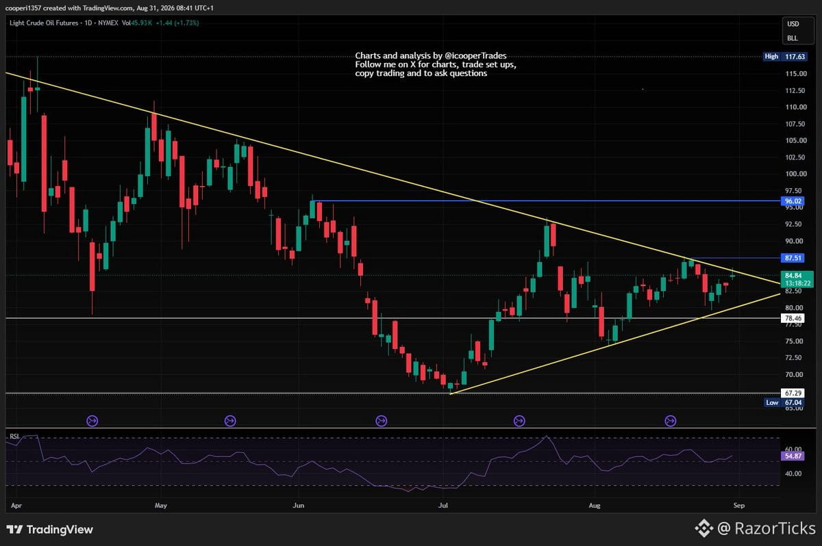822x546 pixels.
Task: Click the TradingView logo at bottom left
Action: pos(49,529)
